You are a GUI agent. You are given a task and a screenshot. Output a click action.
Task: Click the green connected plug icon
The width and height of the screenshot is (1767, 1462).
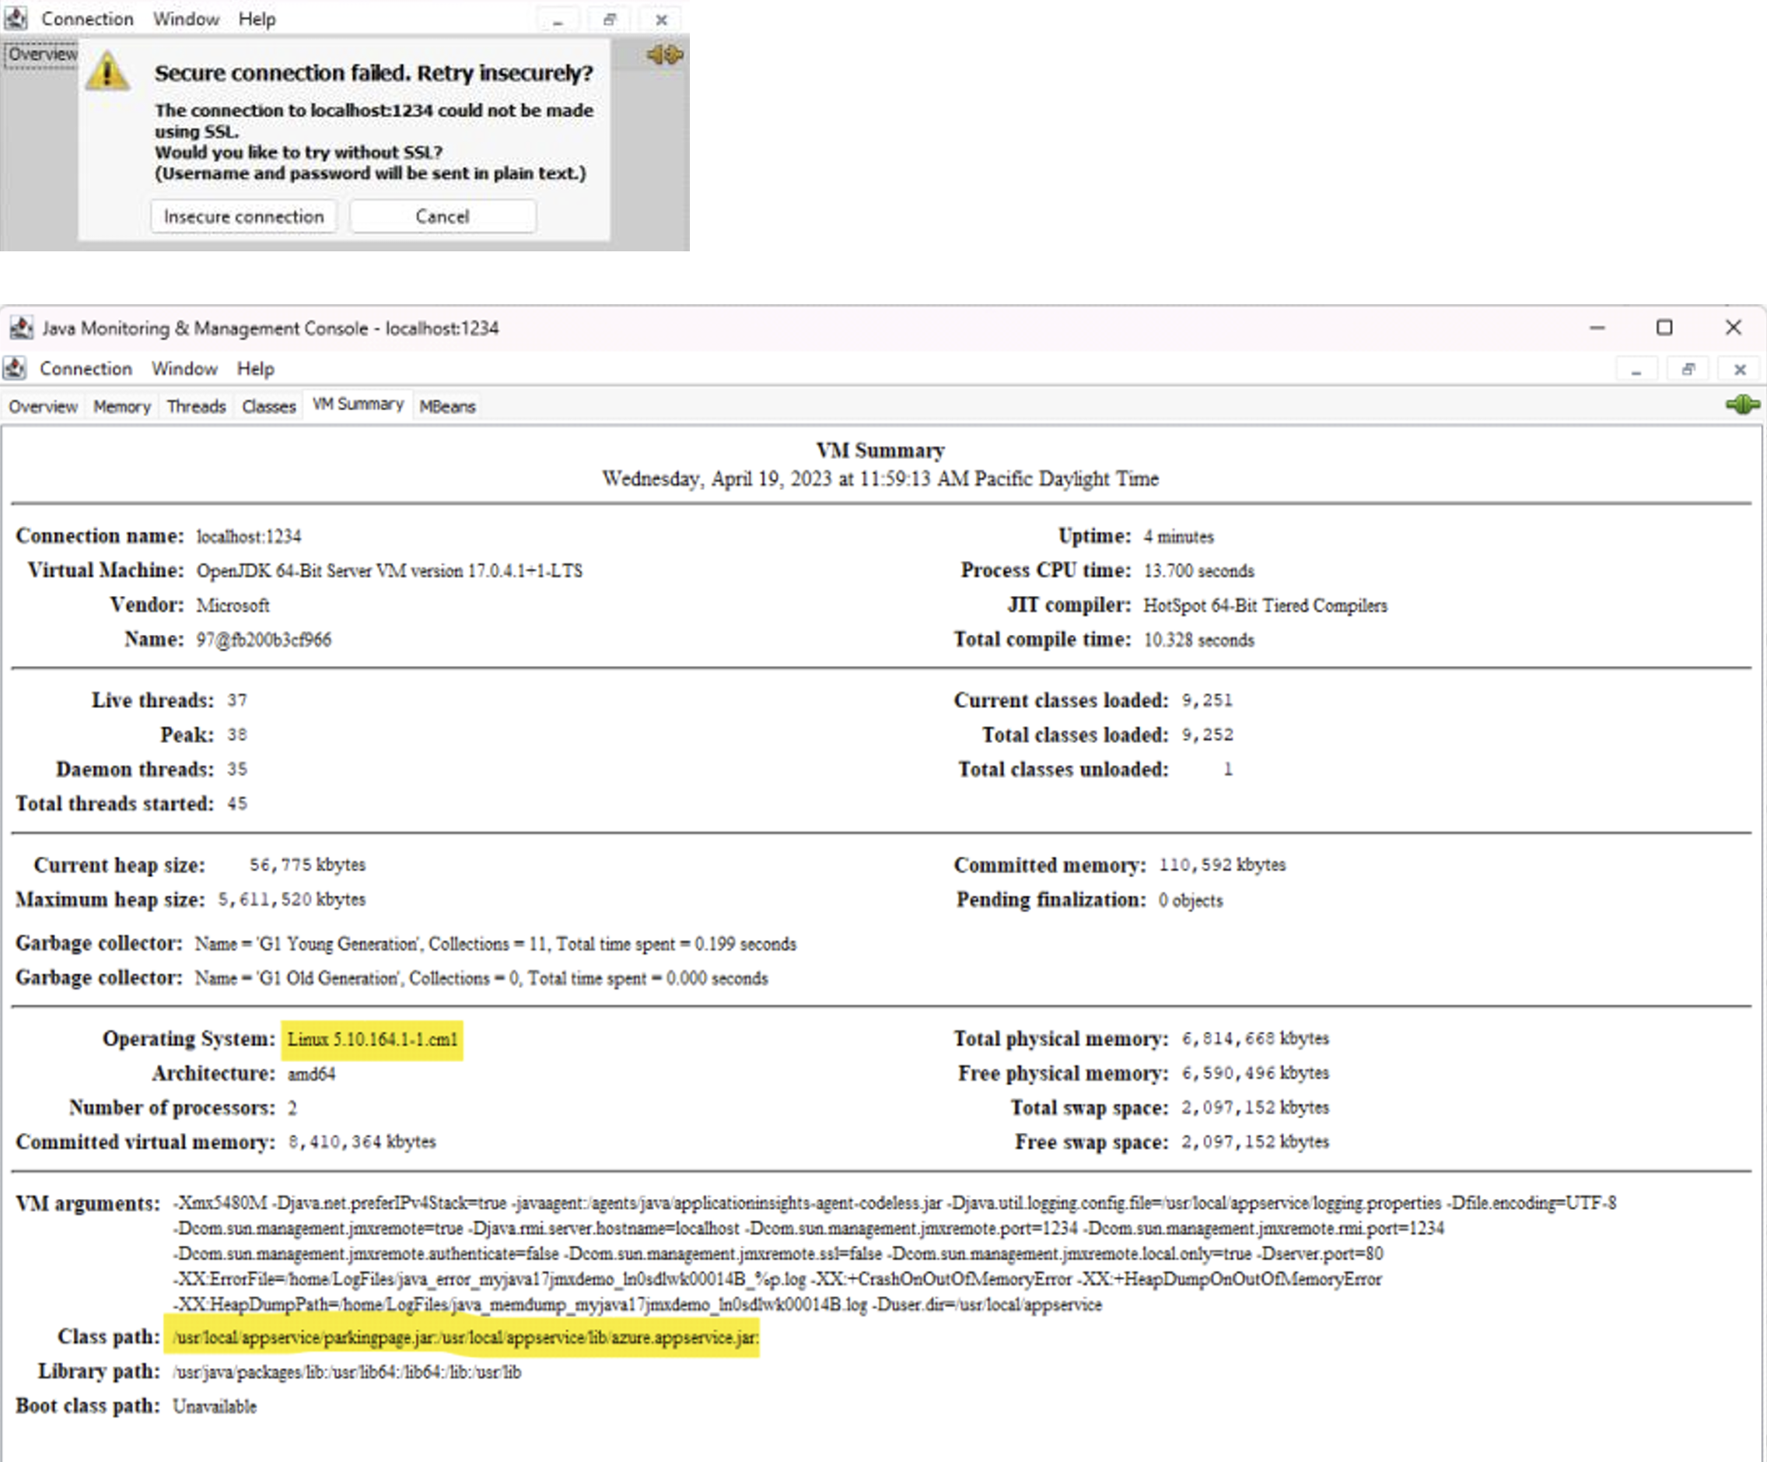tap(1742, 405)
